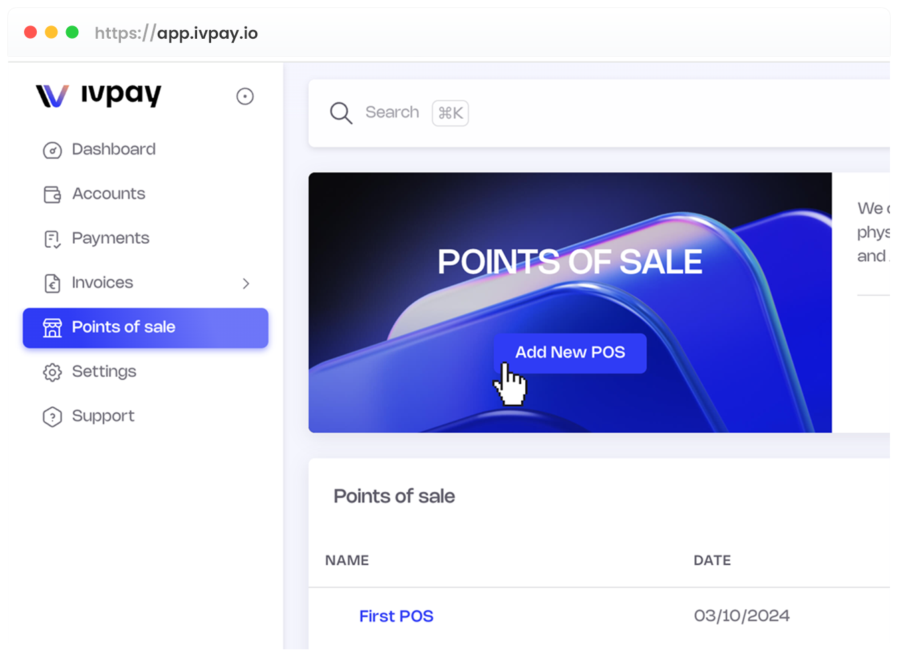Click the DATE column header

point(712,560)
